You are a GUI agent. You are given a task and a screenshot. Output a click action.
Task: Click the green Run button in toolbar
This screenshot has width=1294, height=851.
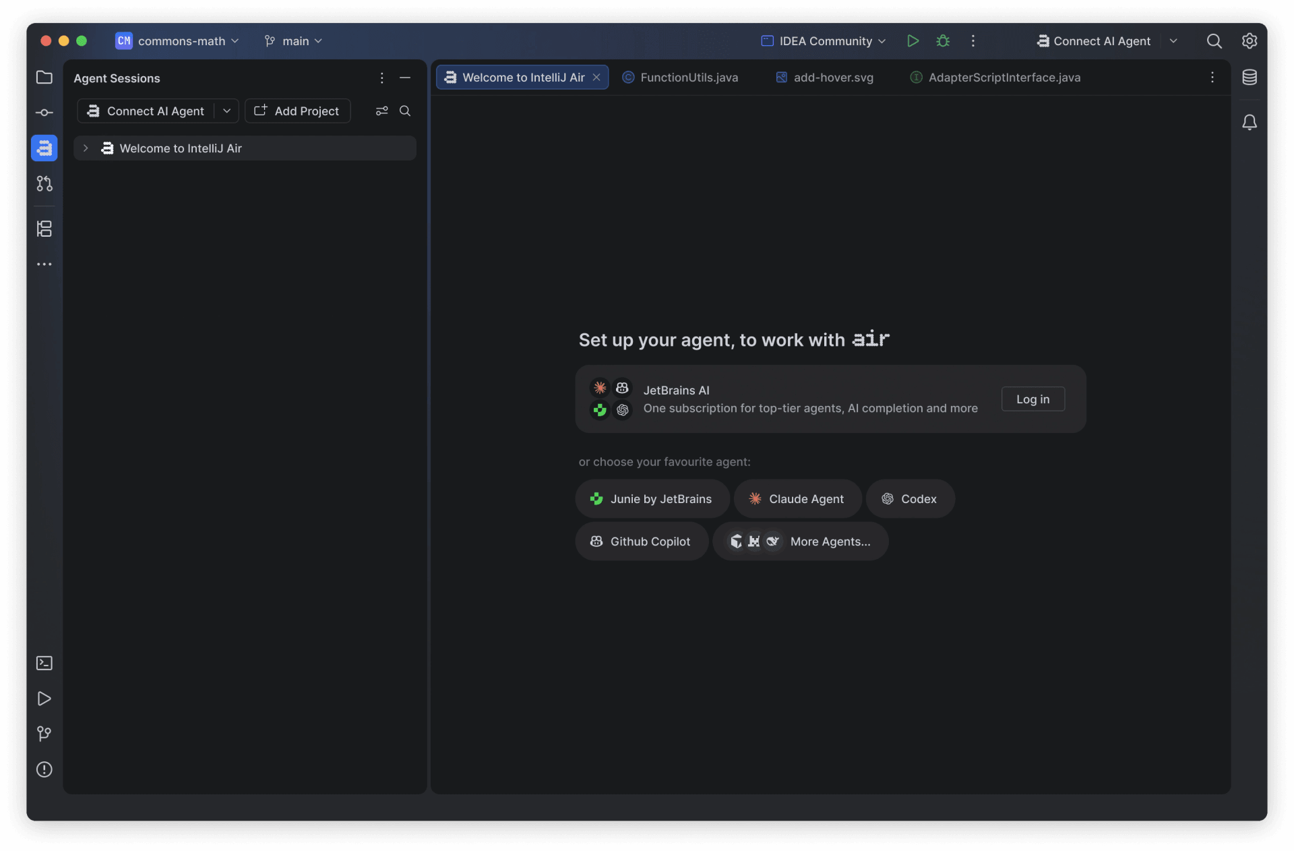click(x=913, y=41)
